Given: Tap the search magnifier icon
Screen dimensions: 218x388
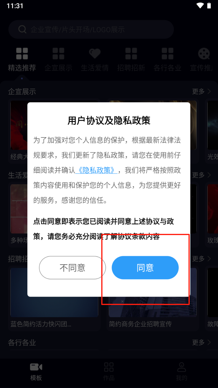Looking at the screenshot, I should (x=22, y=29).
